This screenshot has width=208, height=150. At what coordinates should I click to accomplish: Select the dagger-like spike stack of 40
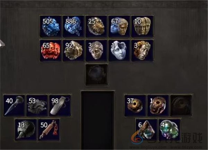click(x=14, y=106)
